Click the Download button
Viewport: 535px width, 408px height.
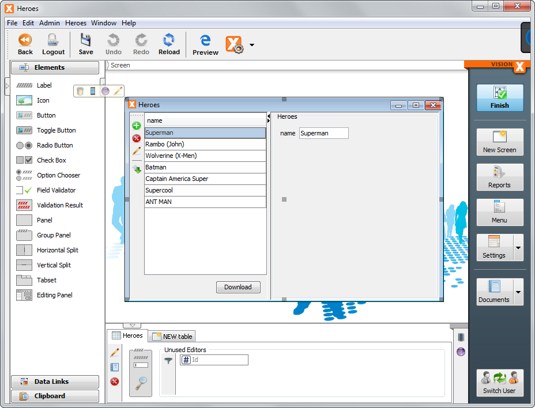pyautogui.click(x=238, y=287)
